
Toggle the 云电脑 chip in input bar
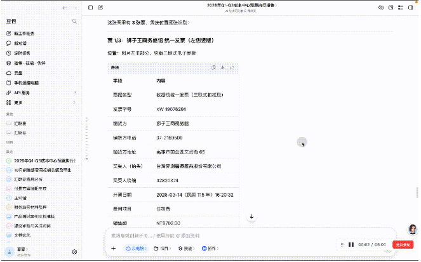click(x=136, y=248)
